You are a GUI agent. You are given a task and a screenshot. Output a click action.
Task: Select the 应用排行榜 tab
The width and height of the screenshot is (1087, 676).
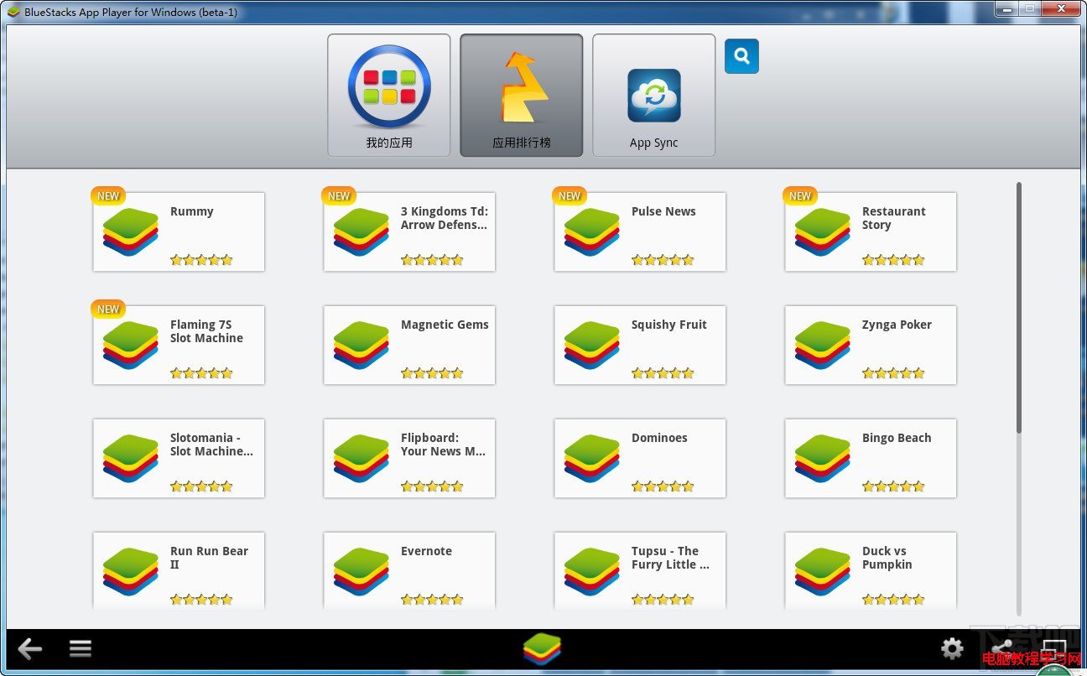click(x=521, y=96)
